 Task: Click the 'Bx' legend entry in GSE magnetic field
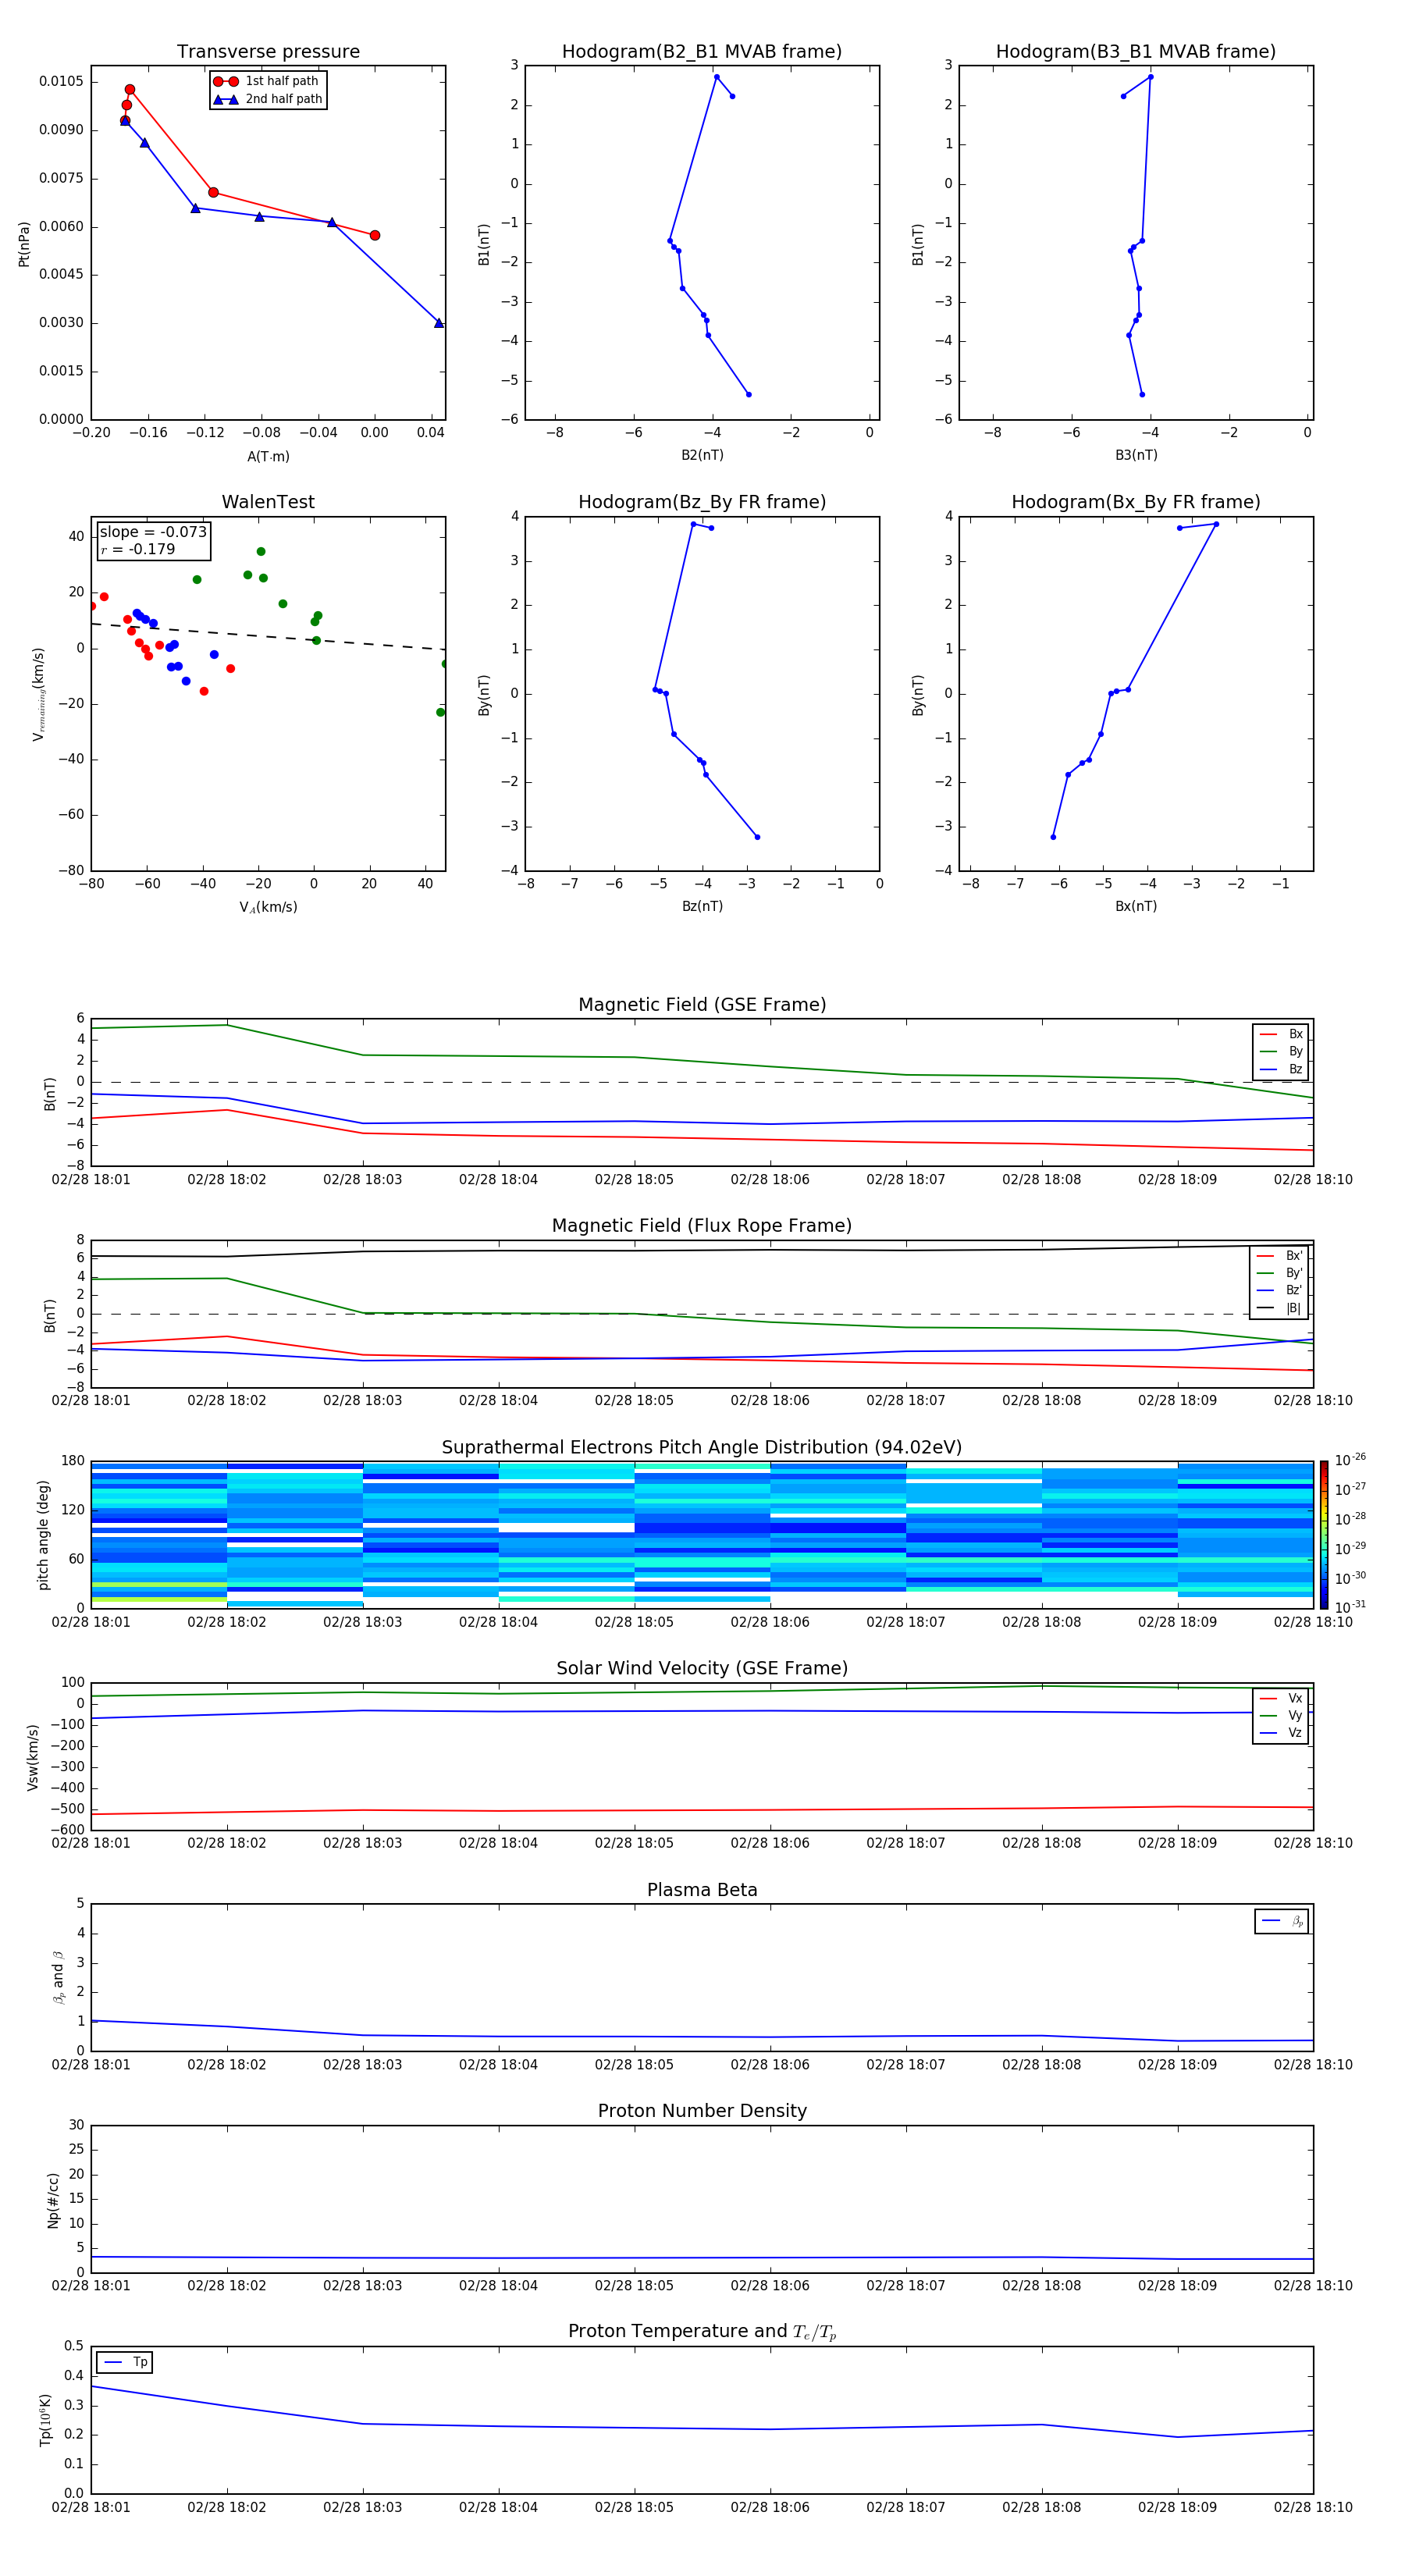coord(1281,1034)
